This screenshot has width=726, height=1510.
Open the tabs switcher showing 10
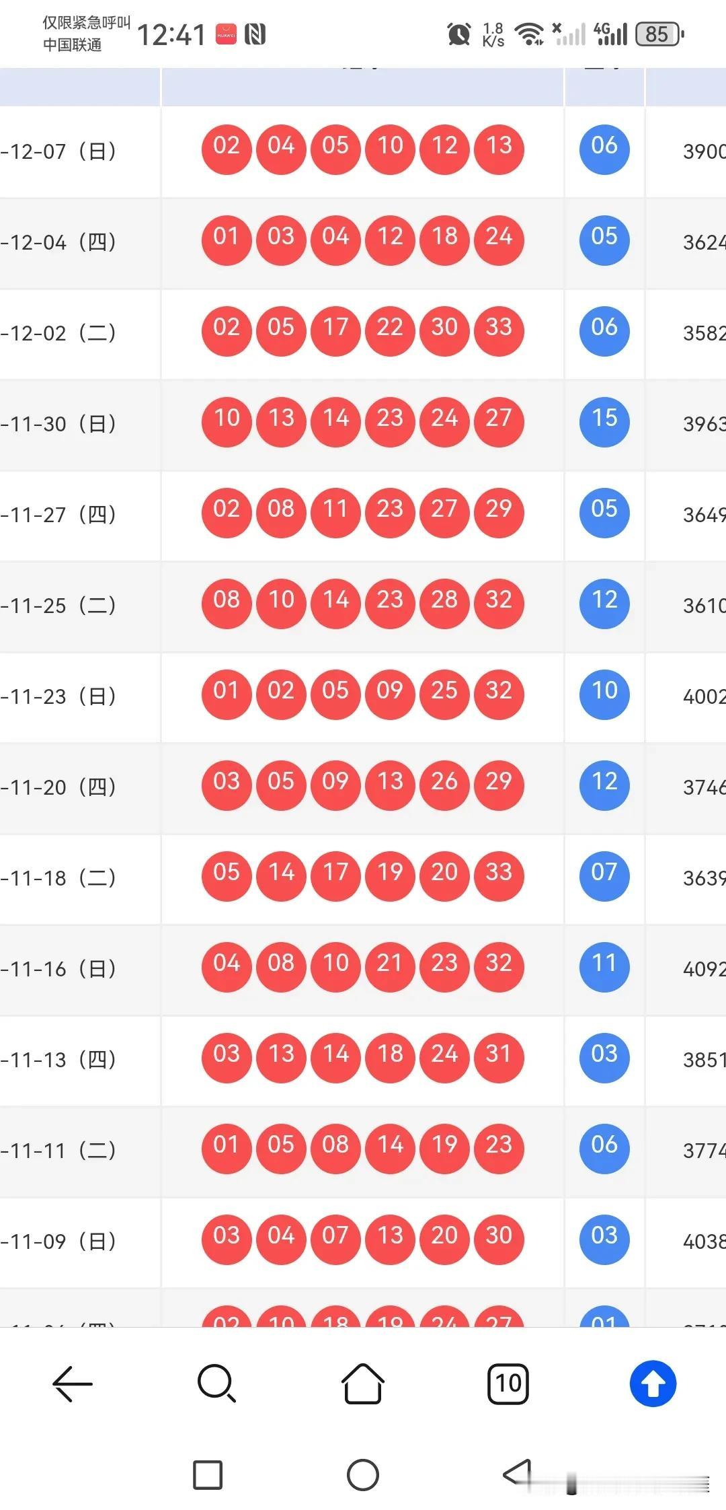[508, 1384]
